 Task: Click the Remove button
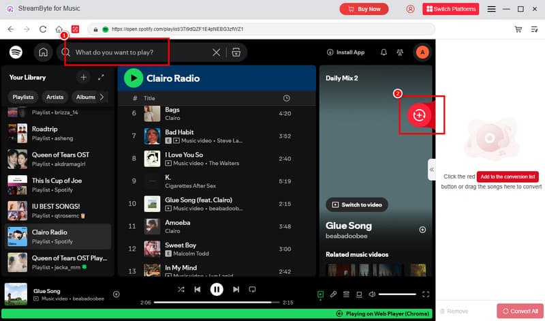pyautogui.click(x=454, y=311)
